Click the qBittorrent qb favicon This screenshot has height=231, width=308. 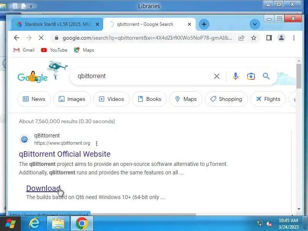pyautogui.click(x=24, y=139)
